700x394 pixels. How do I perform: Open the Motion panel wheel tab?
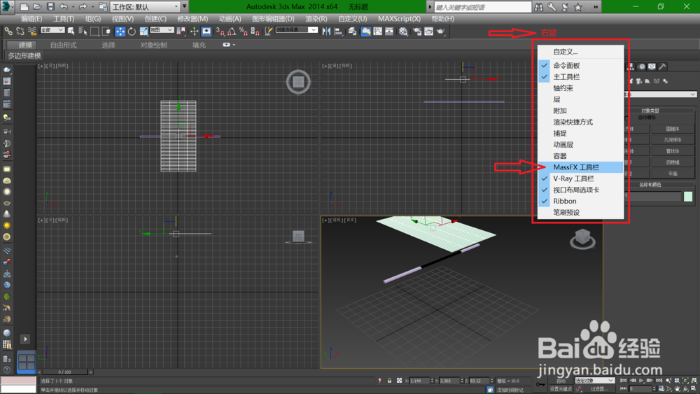(642, 66)
